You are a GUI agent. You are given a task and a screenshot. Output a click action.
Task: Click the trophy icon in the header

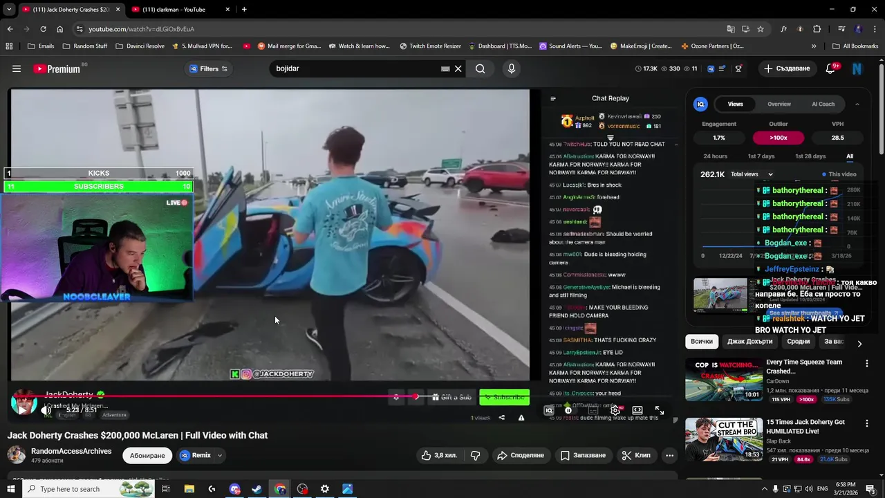[738, 68]
